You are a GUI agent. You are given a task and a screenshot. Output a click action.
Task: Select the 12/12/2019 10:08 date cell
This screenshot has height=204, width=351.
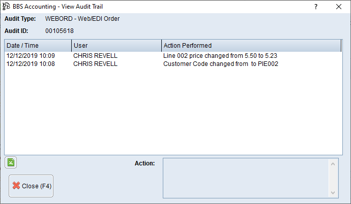point(31,64)
